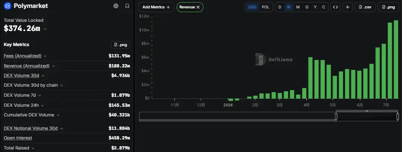Download the chart as .png

388,7
